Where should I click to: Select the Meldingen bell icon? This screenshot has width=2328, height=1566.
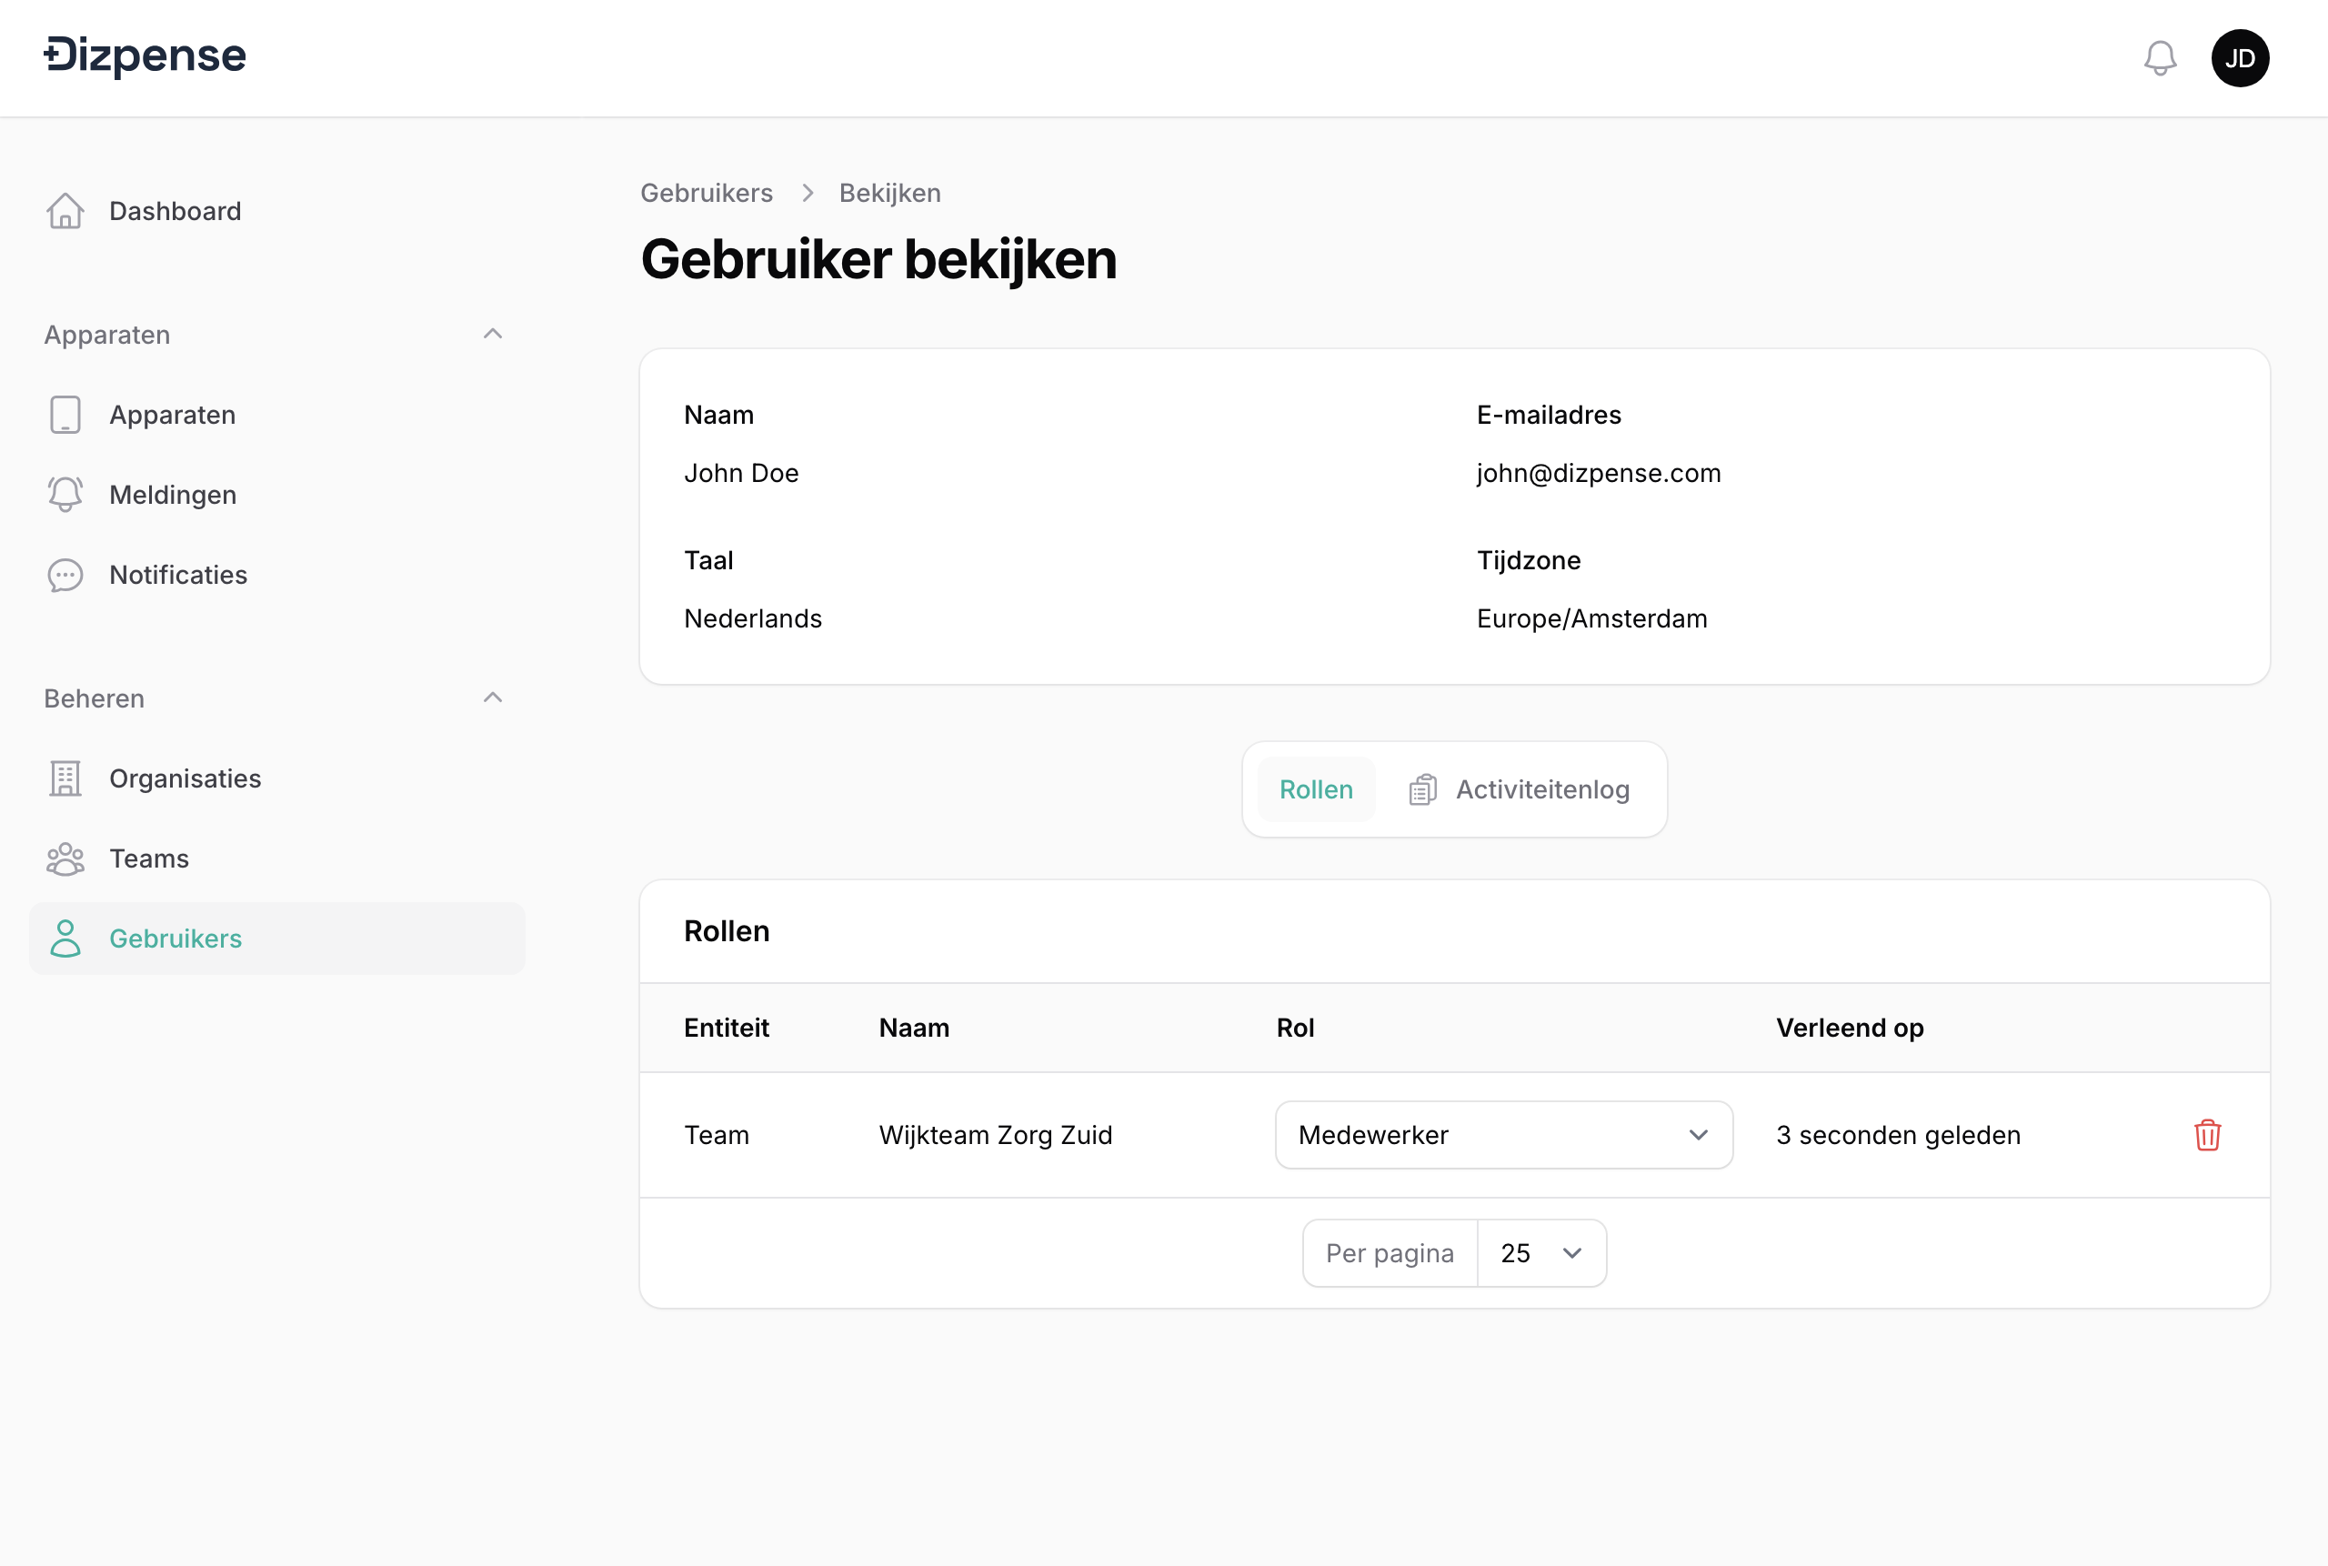click(x=65, y=495)
